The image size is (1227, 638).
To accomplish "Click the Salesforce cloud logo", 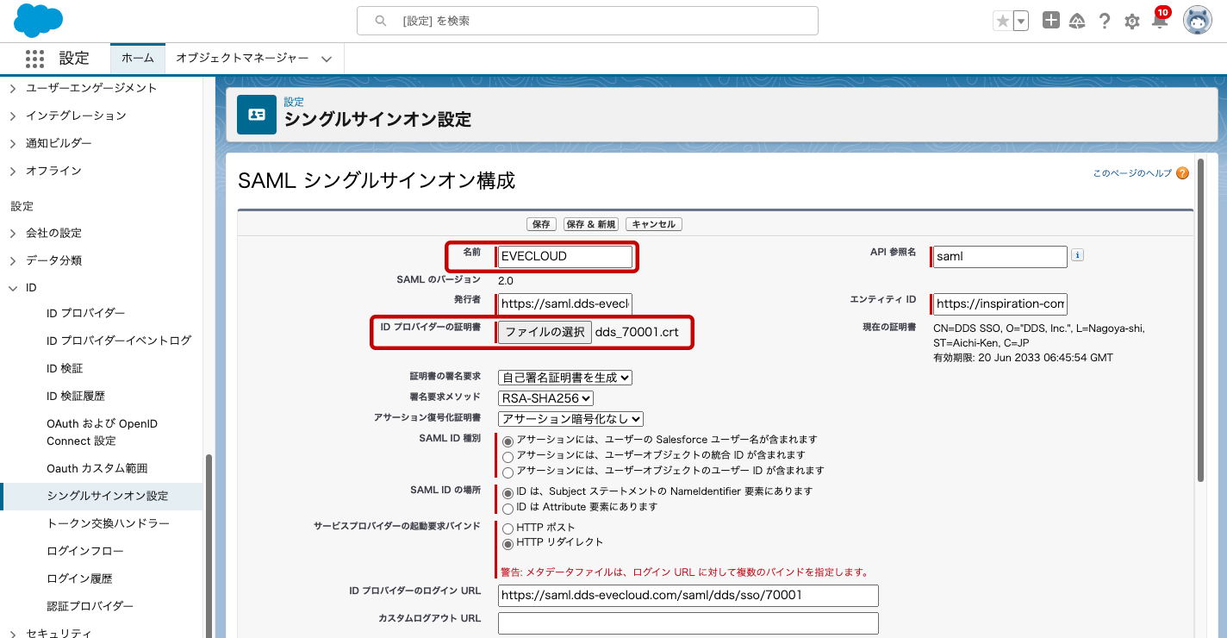I will (x=39, y=21).
